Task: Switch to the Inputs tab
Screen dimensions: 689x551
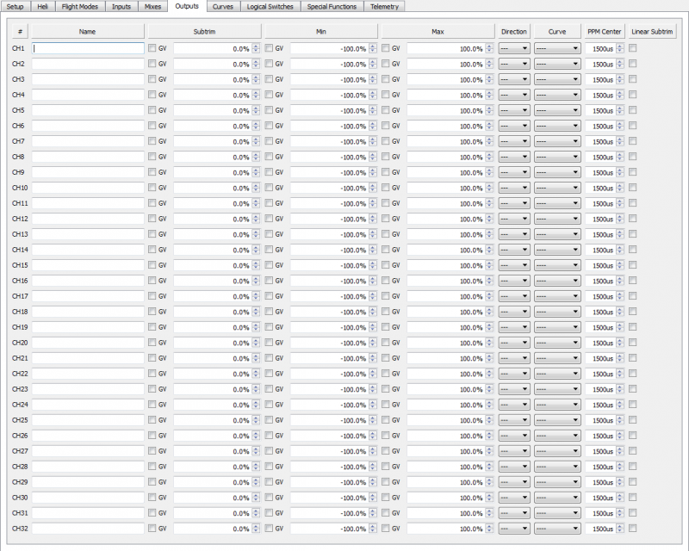Action: [121, 5]
